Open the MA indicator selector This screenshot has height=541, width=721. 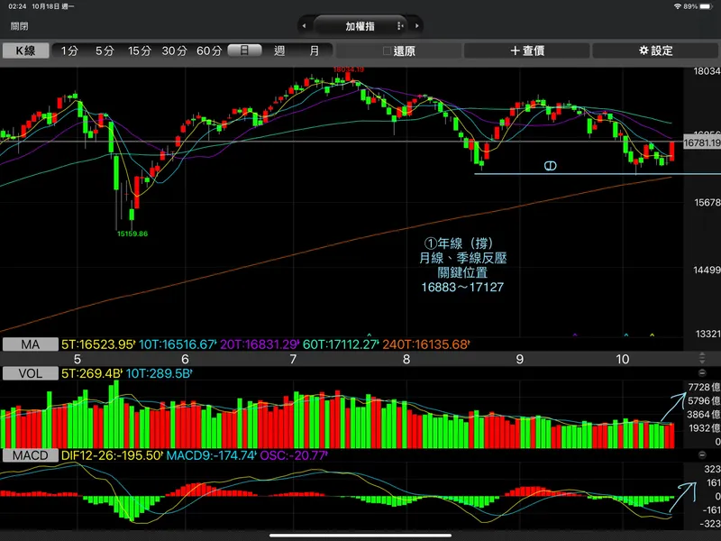coord(31,344)
